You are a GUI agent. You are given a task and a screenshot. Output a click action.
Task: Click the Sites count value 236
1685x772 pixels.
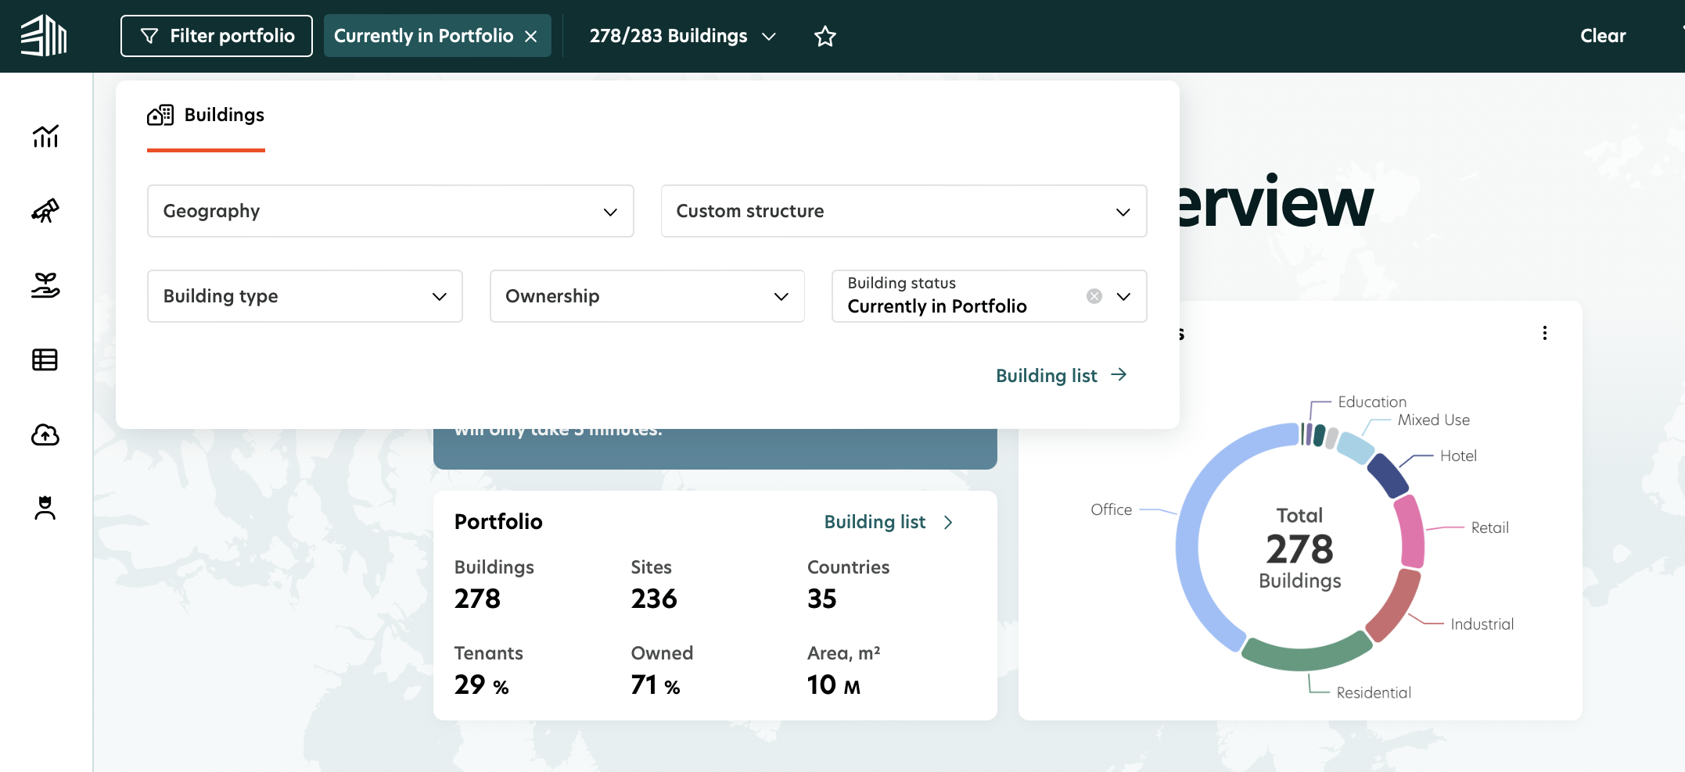coord(654,599)
